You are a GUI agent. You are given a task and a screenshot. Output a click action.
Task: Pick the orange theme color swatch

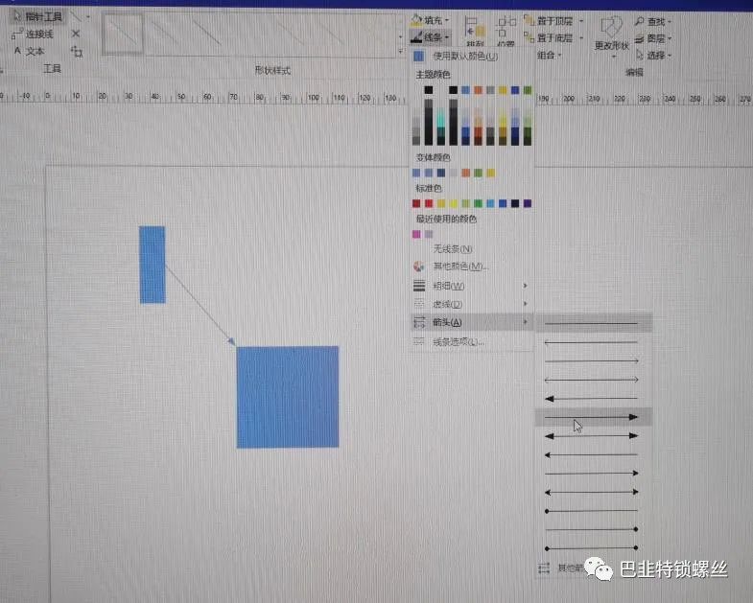(x=478, y=90)
